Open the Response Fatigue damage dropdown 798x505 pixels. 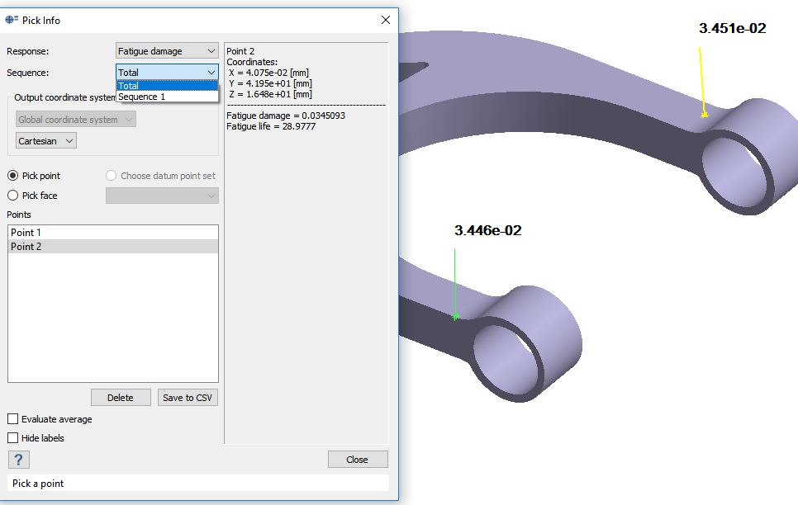[x=167, y=51]
